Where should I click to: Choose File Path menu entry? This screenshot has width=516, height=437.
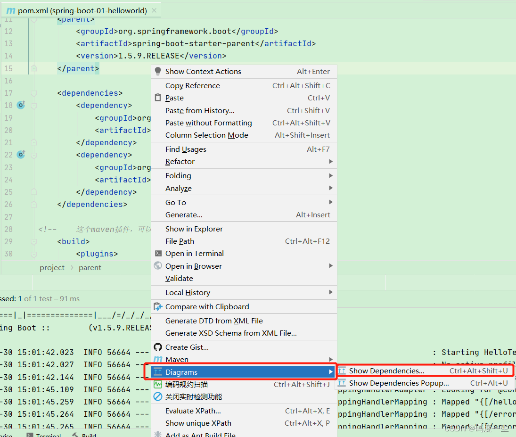[244, 241]
